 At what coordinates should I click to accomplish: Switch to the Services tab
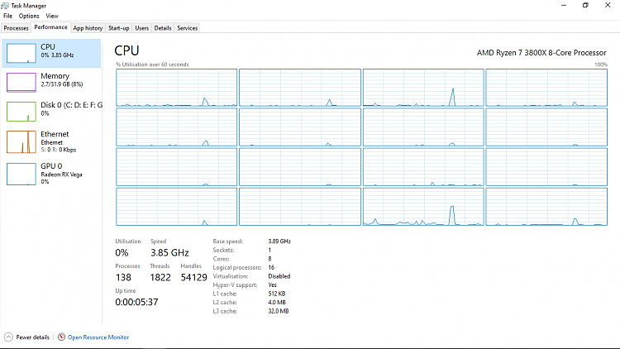click(187, 28)
